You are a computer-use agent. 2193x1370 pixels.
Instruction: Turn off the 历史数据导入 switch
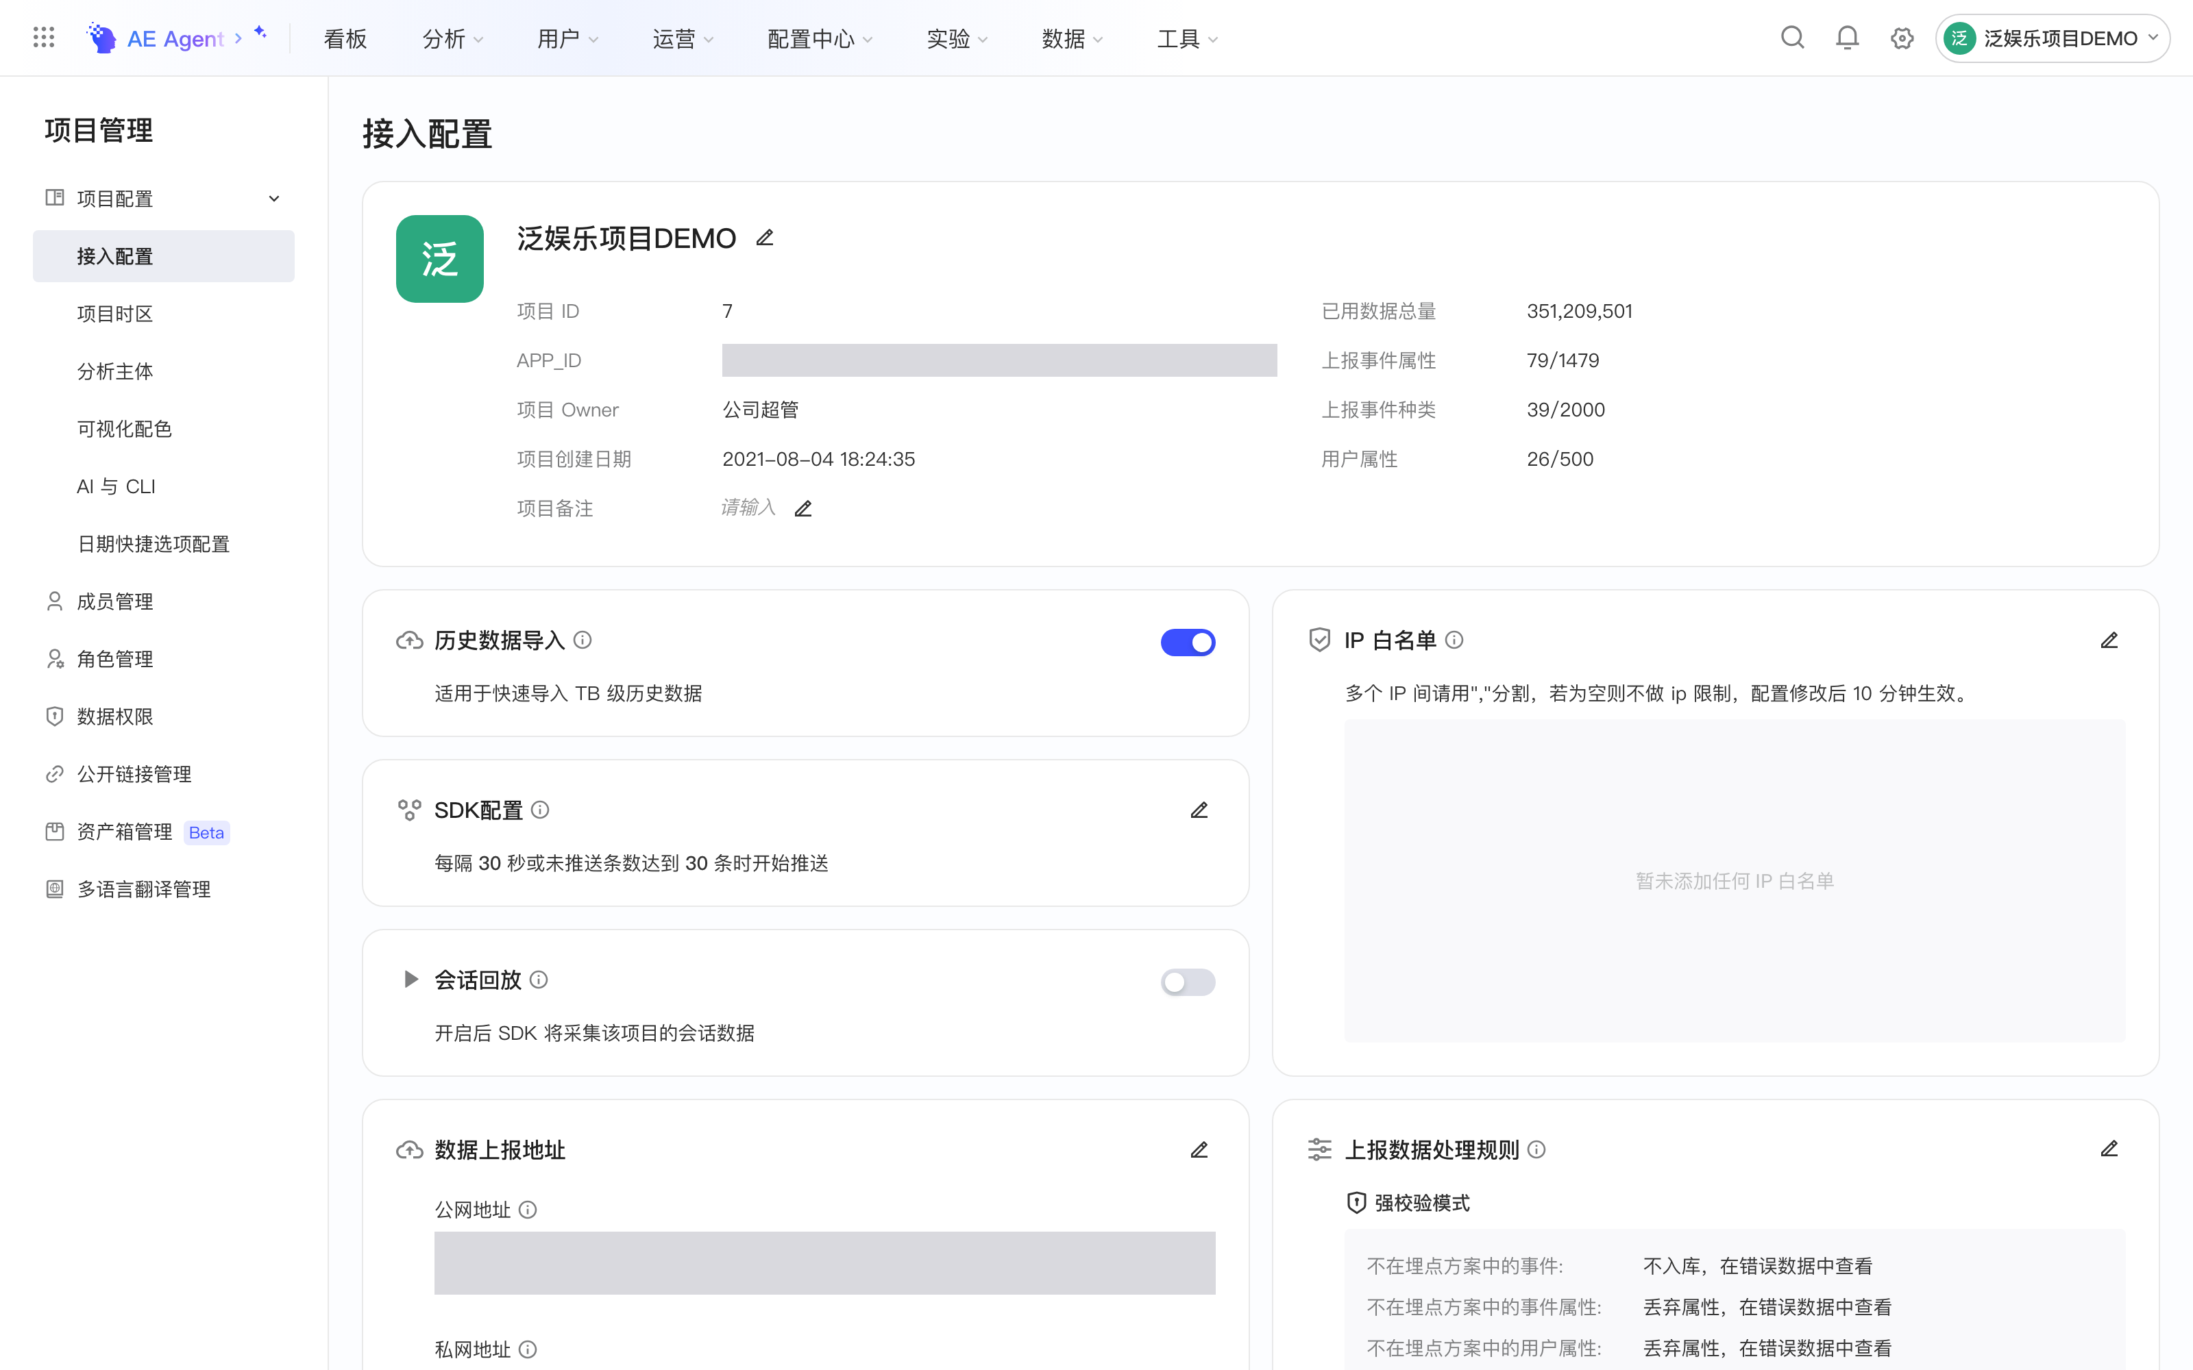(1188, 643)
